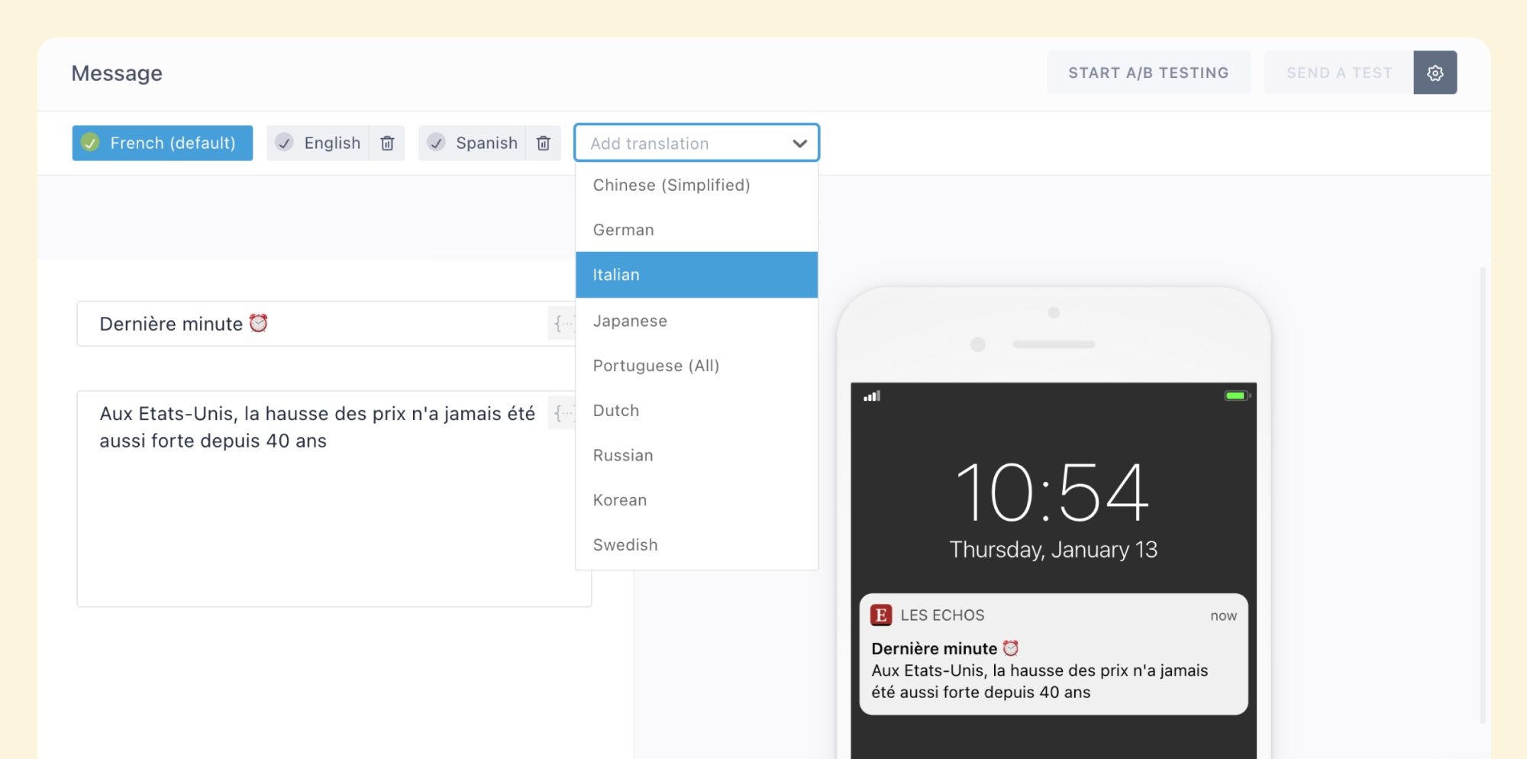The height and width of the screenshot is (759, 1527).
Task: Click the right-side vertical scrollbar
Action: click(x=1482, y=495)
